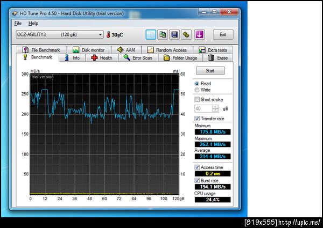The image size is (323, 228).
Task: Minimize the HD Tune Pro window
Action: click(204, 12)
